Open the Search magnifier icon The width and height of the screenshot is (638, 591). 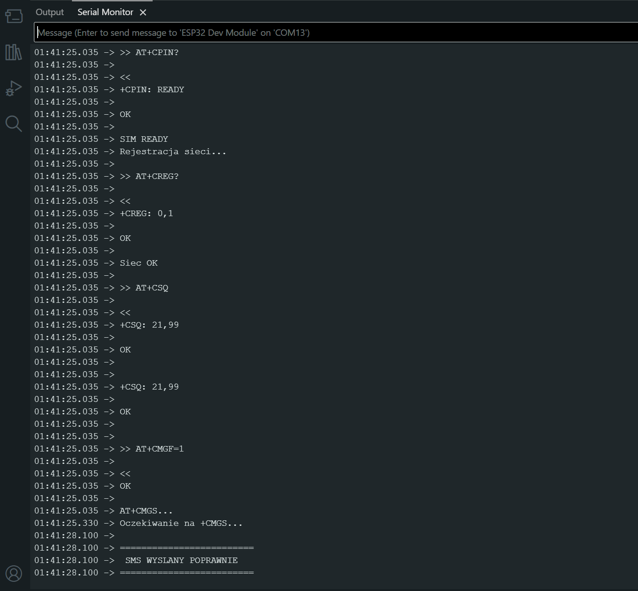(13, 124)
